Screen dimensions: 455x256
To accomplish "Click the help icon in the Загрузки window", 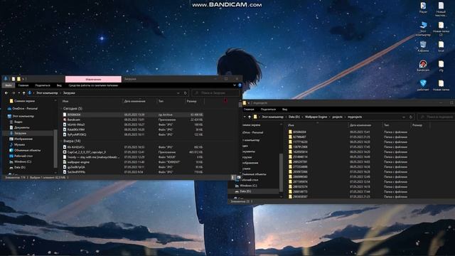I will [240, 85].
